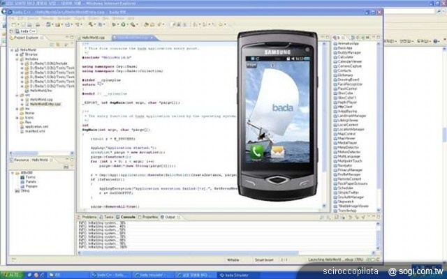Select MediaPlayer in the sample list
The height and width of the screenshot is (279, 447).
pyautogui.click(x=348, y=142)
